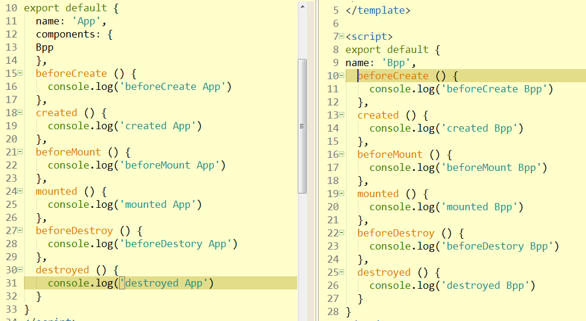The height and width of the screenshot is (321, 586).
Task: Collapse beforeDestroy fold on left line 27
Action: 20,230
